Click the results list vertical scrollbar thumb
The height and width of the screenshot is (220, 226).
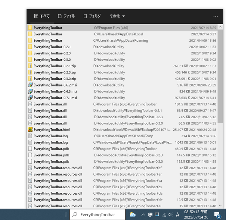(x=220, y=76)
